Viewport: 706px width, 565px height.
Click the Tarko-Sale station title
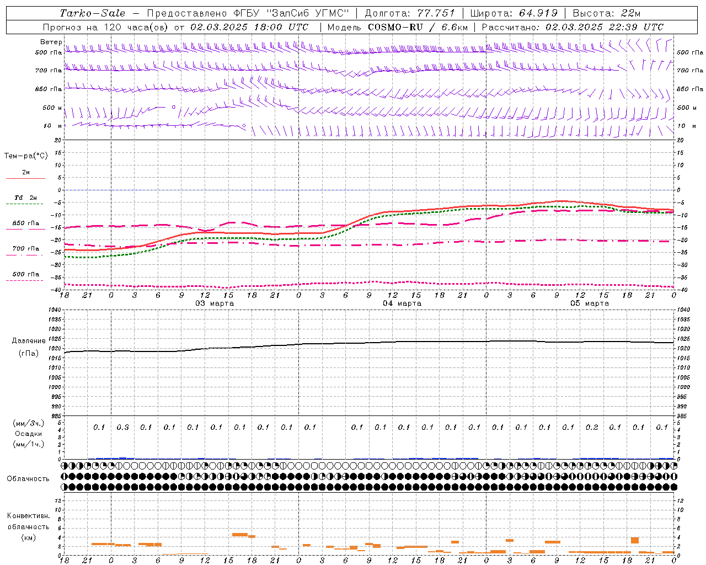pyautogui.click(x=92, y=13)
